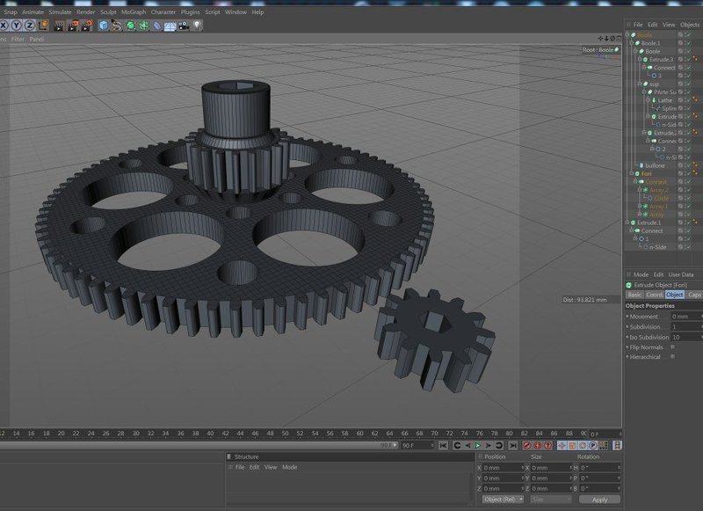Add a floor environment object

(x=170, y=26)
